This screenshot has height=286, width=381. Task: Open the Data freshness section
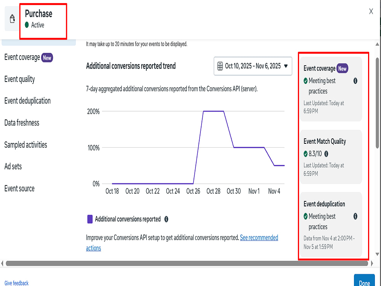22,123
